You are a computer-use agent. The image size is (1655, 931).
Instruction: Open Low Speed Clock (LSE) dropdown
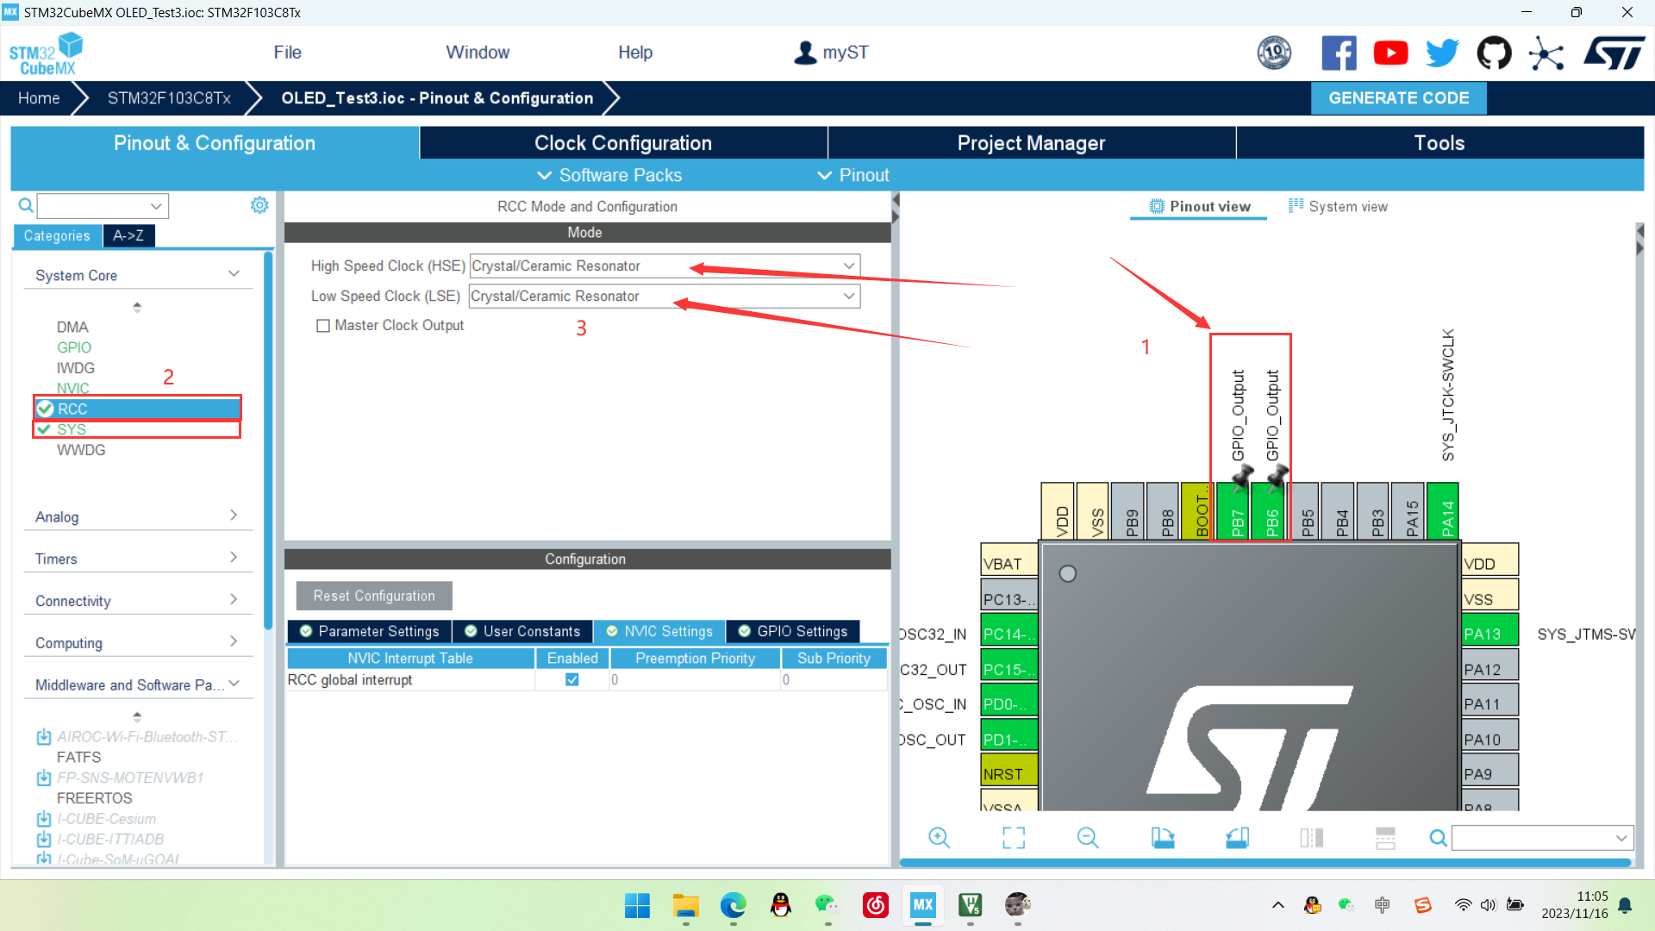pos(665,296)
